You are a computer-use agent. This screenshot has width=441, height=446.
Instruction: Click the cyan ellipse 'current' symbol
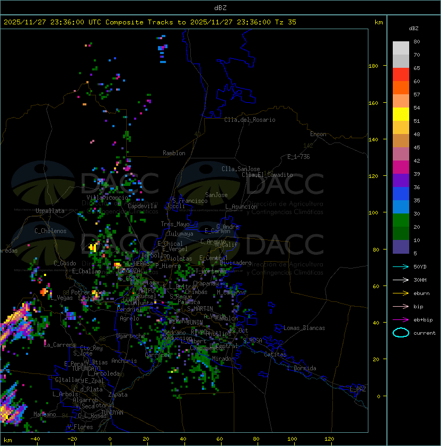coord(401,333)
